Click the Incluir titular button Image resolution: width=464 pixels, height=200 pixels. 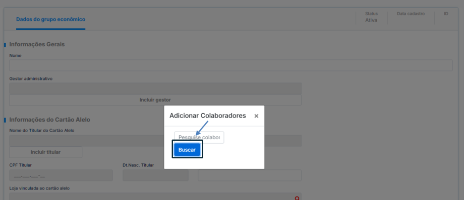pyautogui.click(x=45, y=152)
